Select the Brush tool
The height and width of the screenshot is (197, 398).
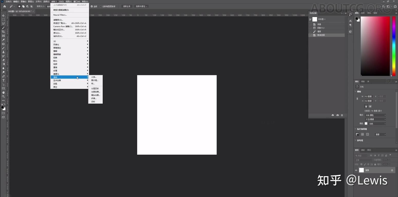3,48
